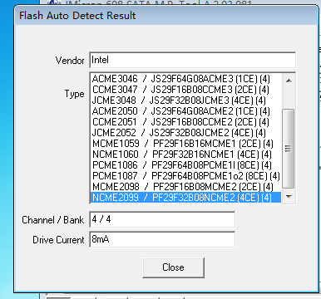Select PCME1086 / PF29F64B08PCME1I row
Viewport: 321px width, 299px height.
tap(186, 165)
